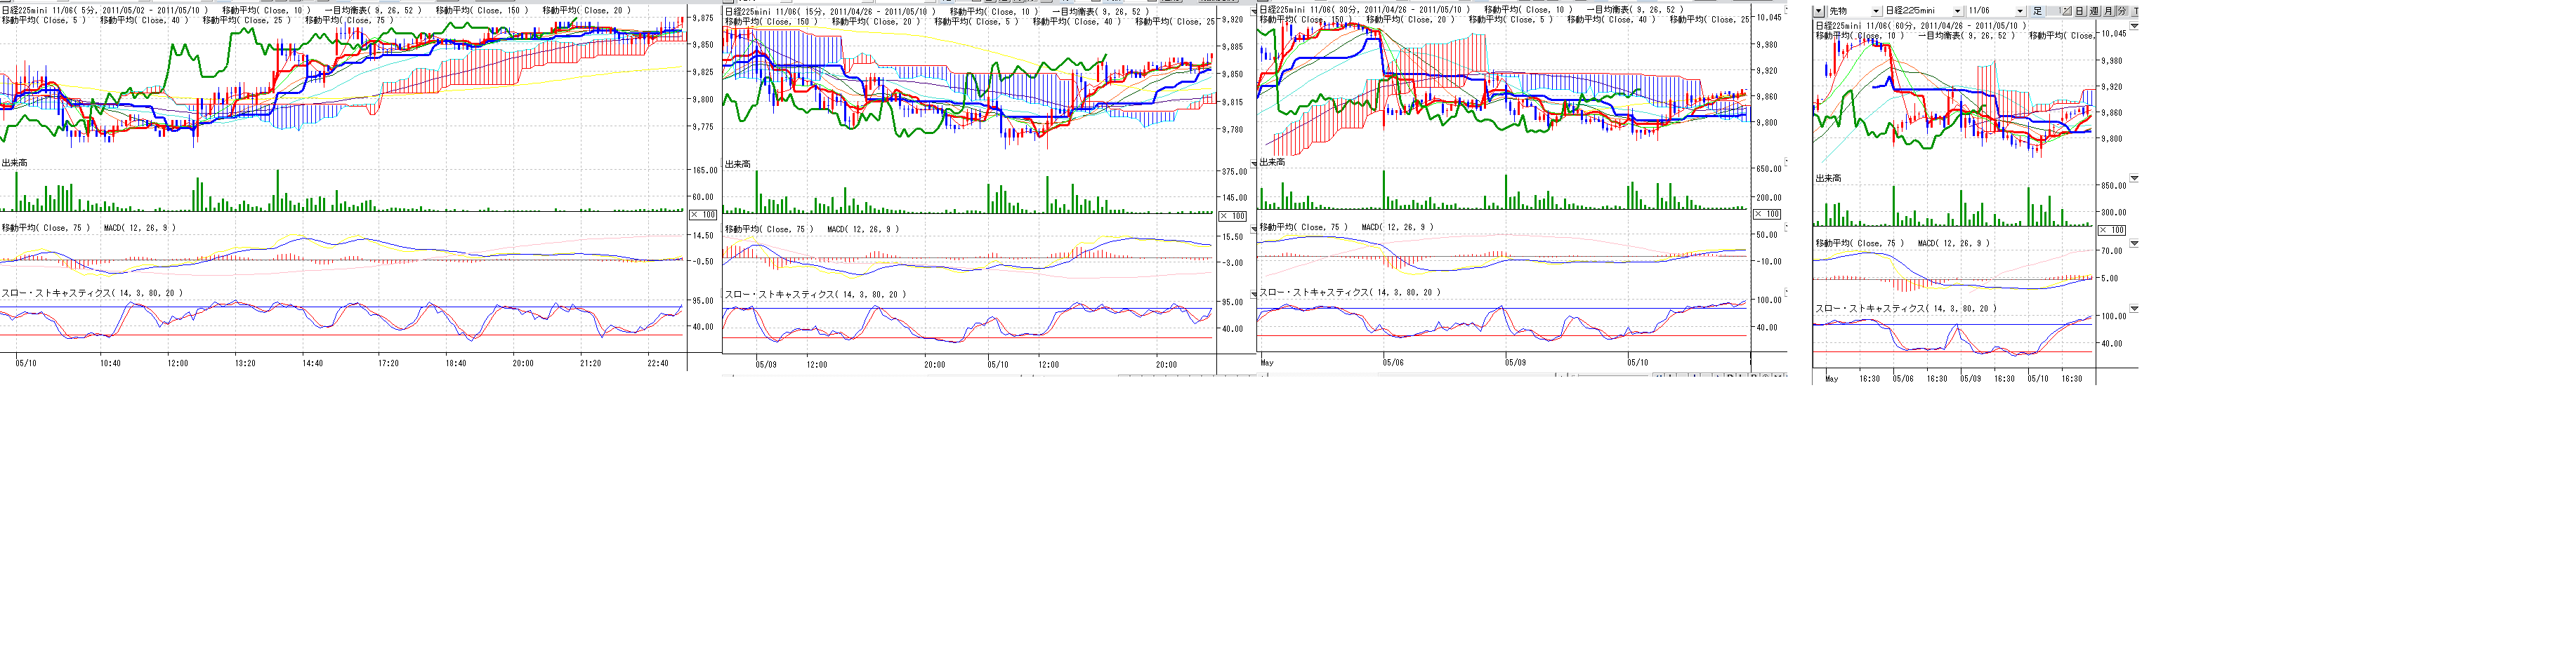This screenshot has height=651, width=2576.
Task: Open 60-minute MACD pane menu triangle
Action: coord(2134,243)
